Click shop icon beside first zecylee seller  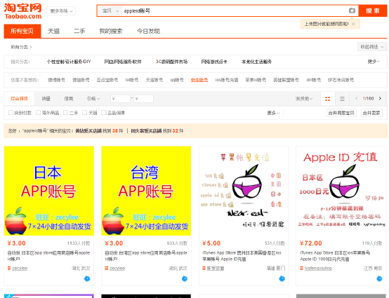[x=9, y=268]
